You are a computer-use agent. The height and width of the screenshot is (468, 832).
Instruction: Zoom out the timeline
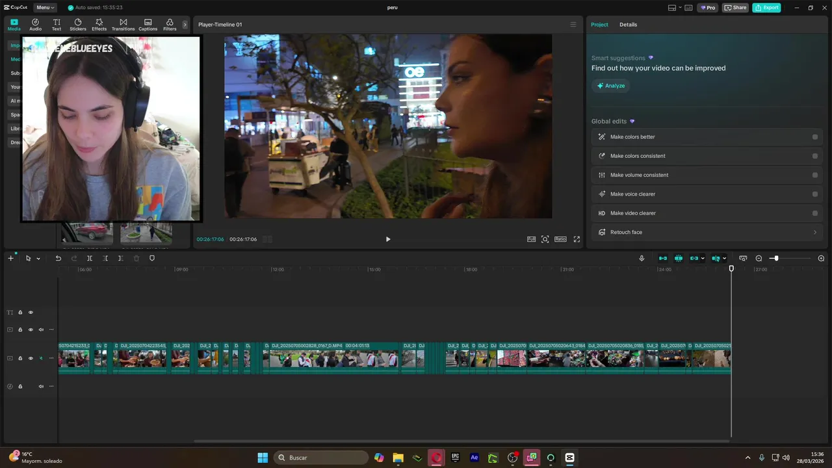point(759,258)
